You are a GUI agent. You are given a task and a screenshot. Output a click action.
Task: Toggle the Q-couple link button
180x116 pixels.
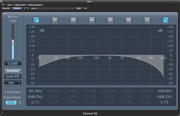[x=11, y=103]
